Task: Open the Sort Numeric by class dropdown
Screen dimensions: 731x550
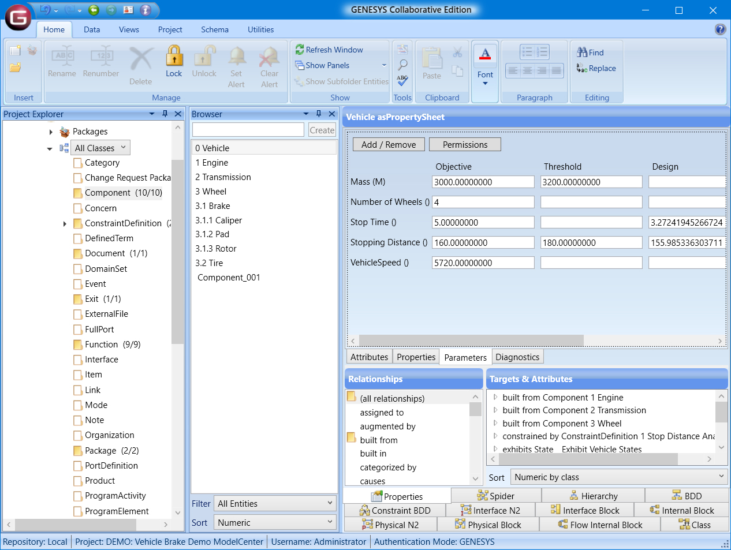Action: (x=619, y=477)
